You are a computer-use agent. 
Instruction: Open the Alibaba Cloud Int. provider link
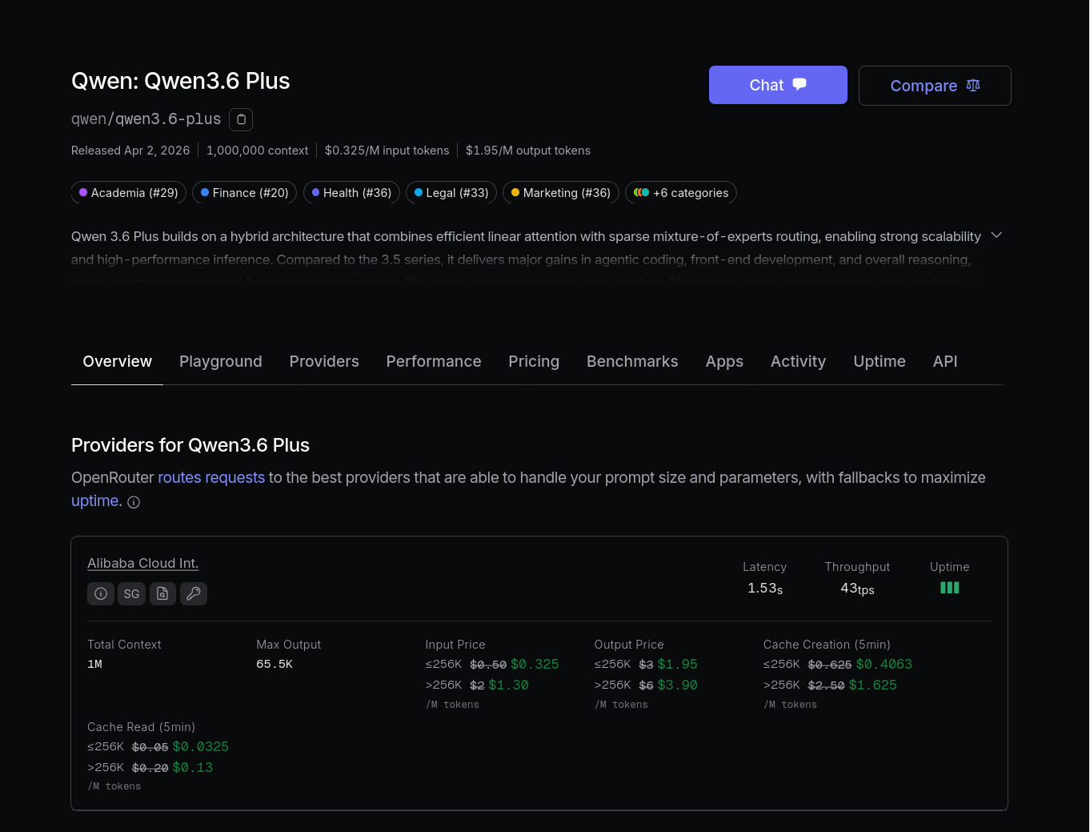[x=143, y=563]
